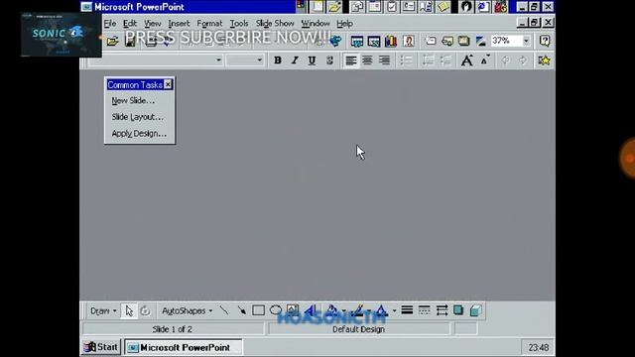Screen dimensions: 635x357
Task: Select the Rectangle drawing tool
Action: click(258, 310)
